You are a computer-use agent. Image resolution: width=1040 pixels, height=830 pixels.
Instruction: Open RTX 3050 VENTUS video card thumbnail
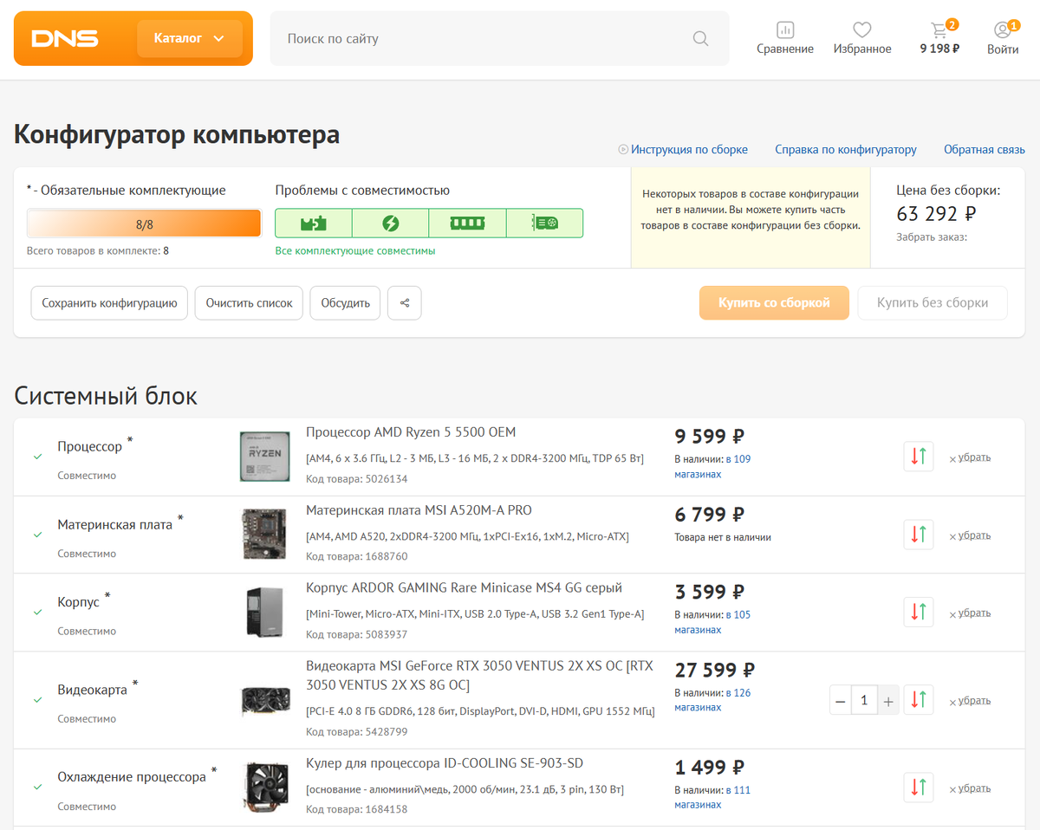264,700
